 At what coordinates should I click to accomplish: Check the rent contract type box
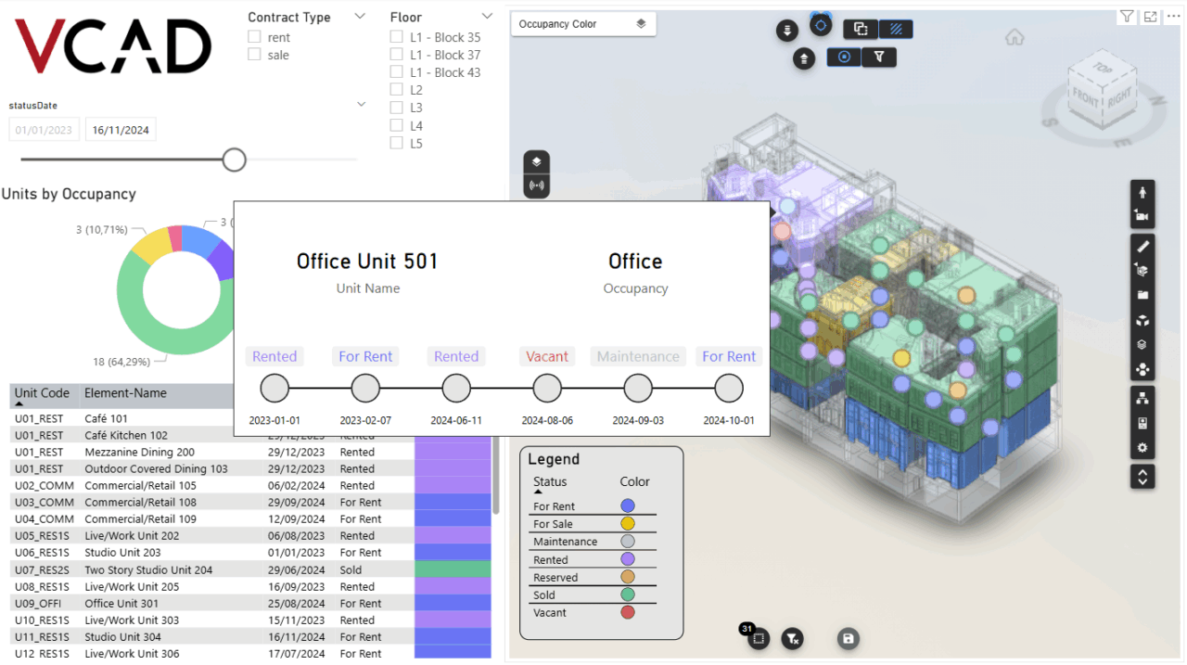click(x=254, y=37)
